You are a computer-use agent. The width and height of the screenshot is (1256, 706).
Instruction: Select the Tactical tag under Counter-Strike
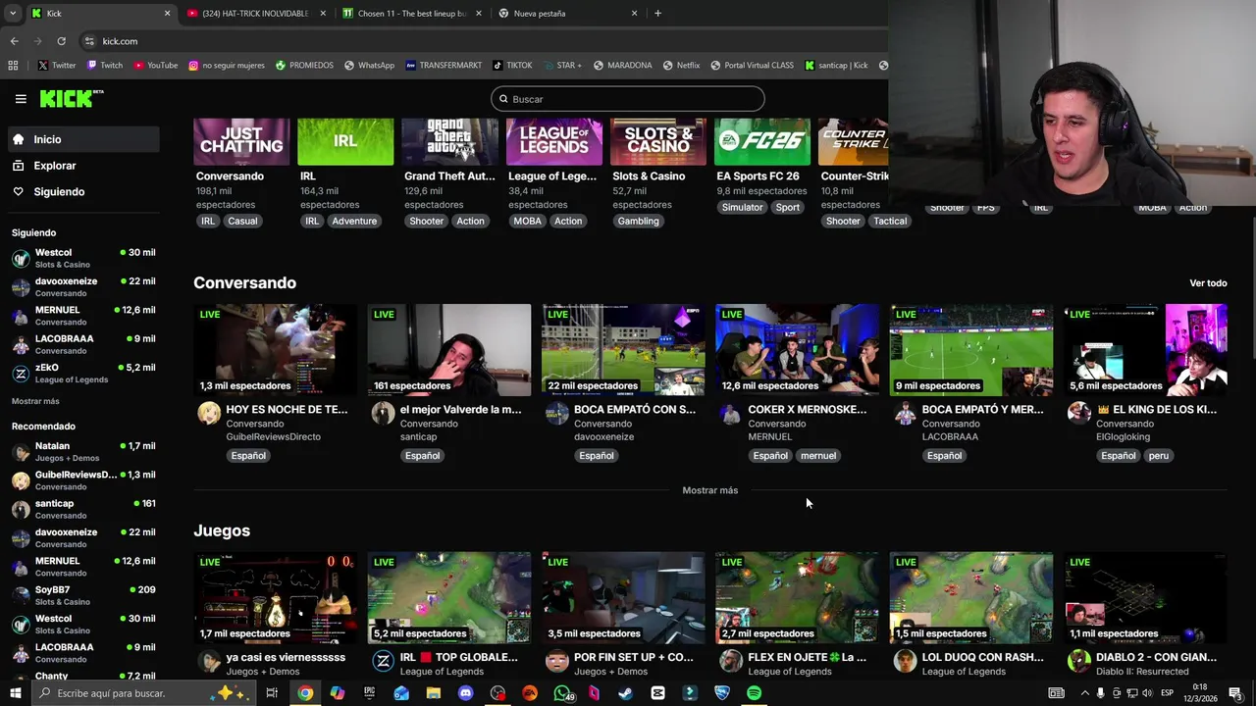890,221
